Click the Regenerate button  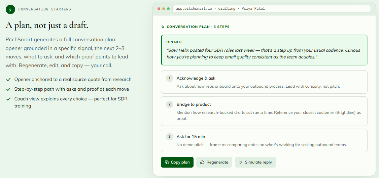click(x=214, y=162)
